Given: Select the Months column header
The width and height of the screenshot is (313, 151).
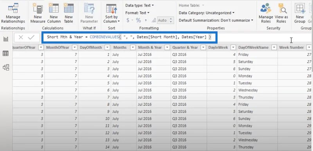Looking at the screenshot, I should click(120, 47).
